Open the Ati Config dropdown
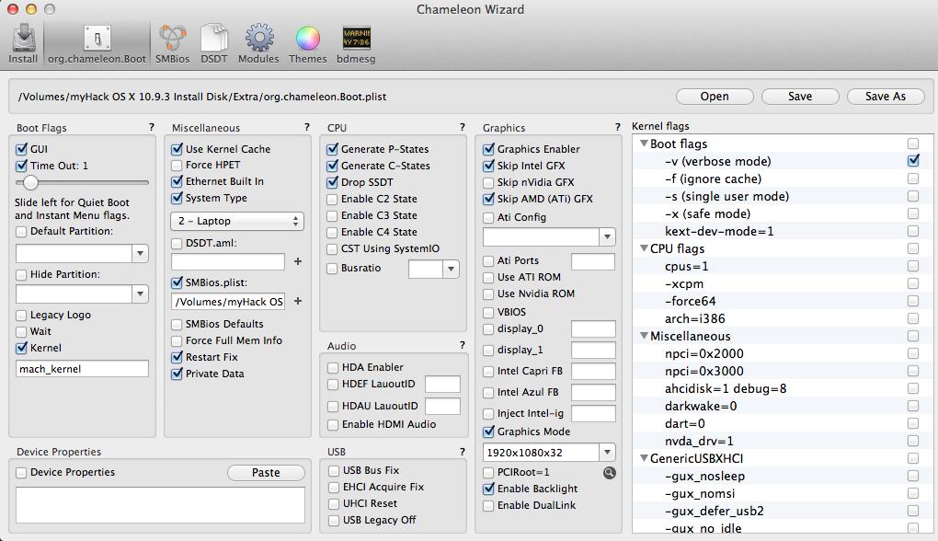938x541 pixels. click(x=607, y=237)
